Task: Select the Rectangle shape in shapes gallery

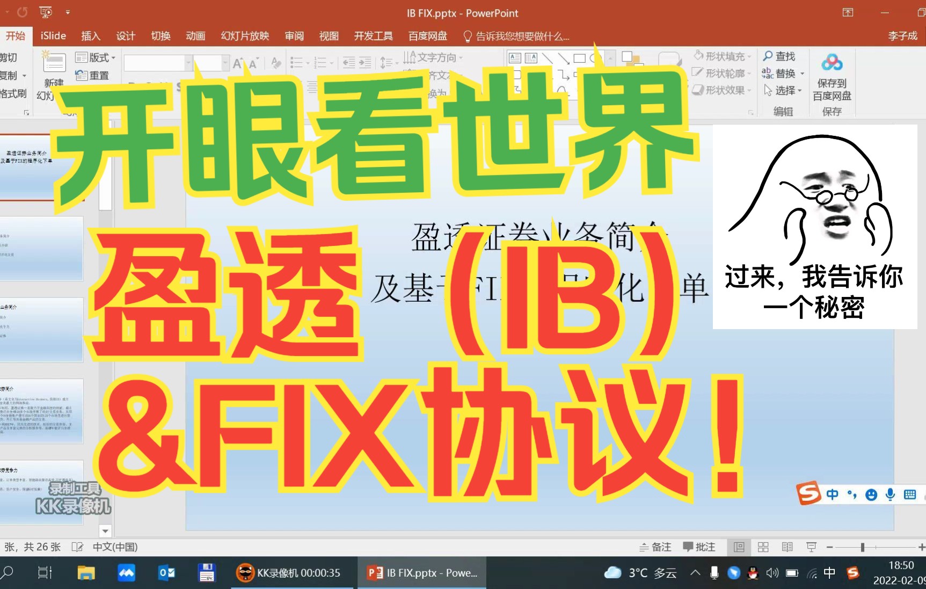Action: [579, 58]
